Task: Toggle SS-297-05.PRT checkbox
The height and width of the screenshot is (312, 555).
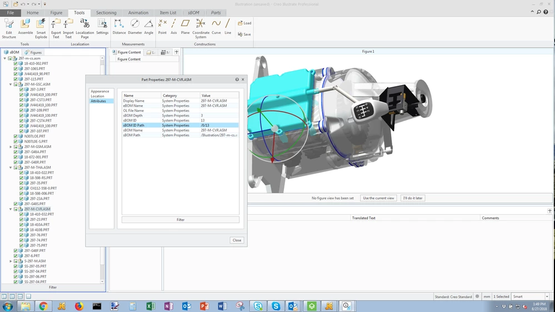Action: (16, 266)
